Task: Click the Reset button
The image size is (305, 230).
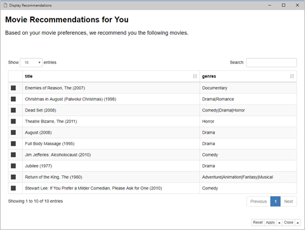Action: (x=257, y=222)
